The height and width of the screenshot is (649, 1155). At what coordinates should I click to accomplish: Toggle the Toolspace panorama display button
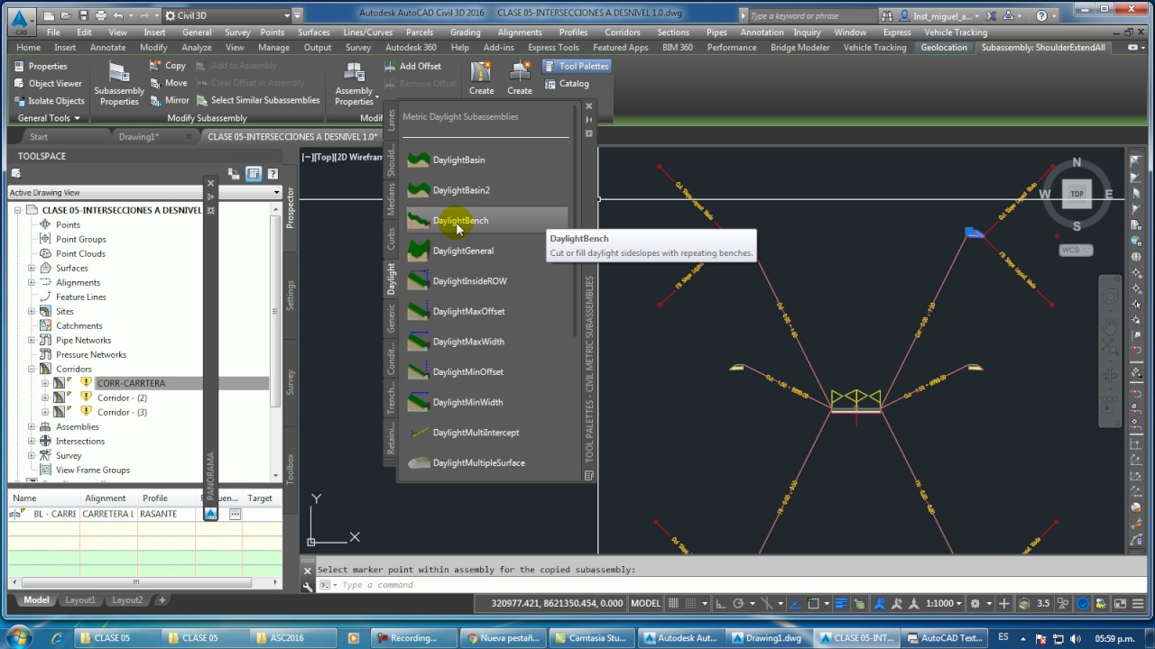click(x=254, y=174)
